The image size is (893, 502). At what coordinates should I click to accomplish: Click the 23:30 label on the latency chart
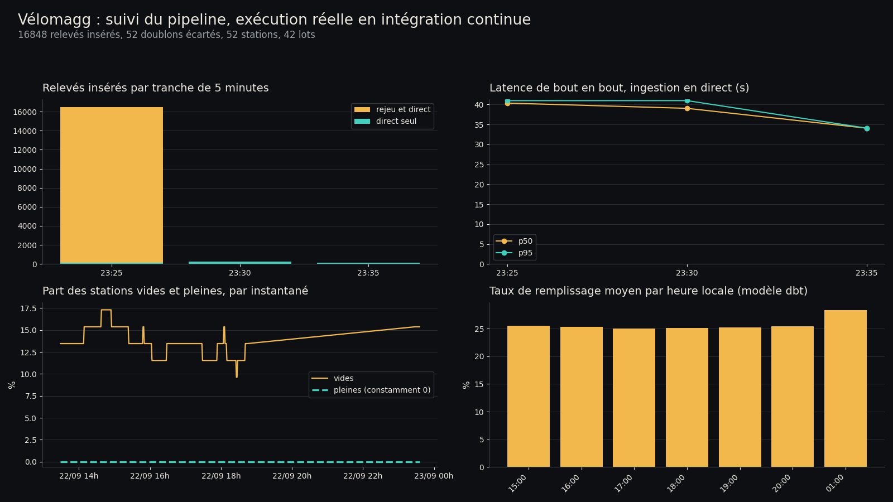click(687, 273)
